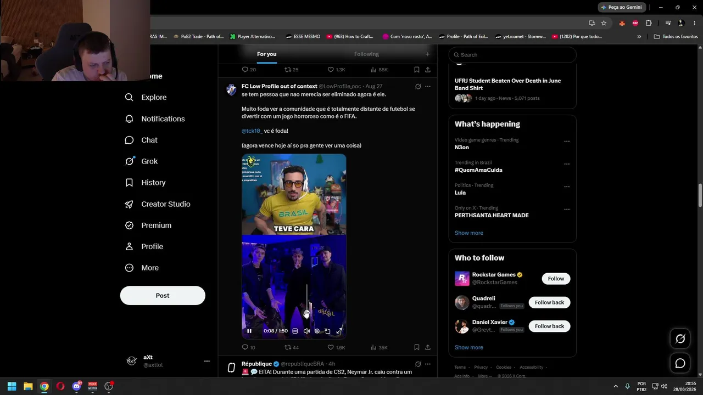Screen dimensions: 703x395
Task: Open the Windows Start menu
Action: (x=12, y=386)
